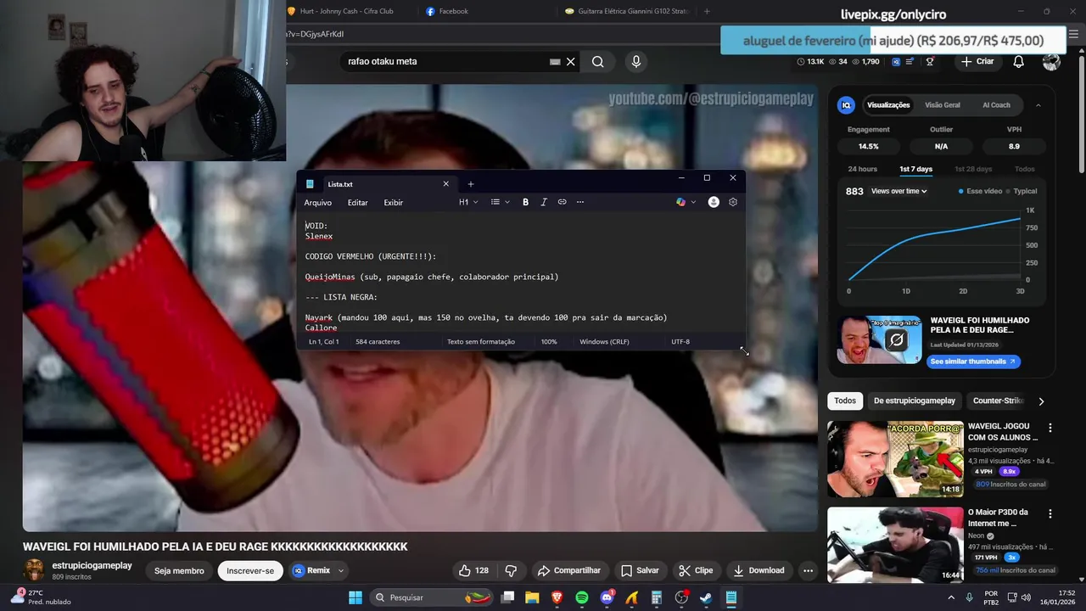Open Spotify from the taskbar

582,597
